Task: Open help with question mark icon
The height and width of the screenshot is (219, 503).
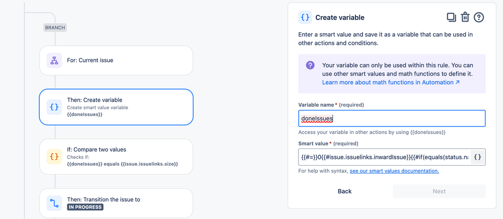Action: click(x=479, y=17)
